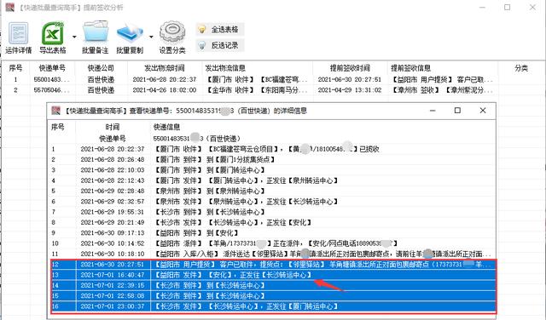546x320 pixels.
Task: Select detail row 11 益阳市 入库/入柜
Action: tap(271, 254)
